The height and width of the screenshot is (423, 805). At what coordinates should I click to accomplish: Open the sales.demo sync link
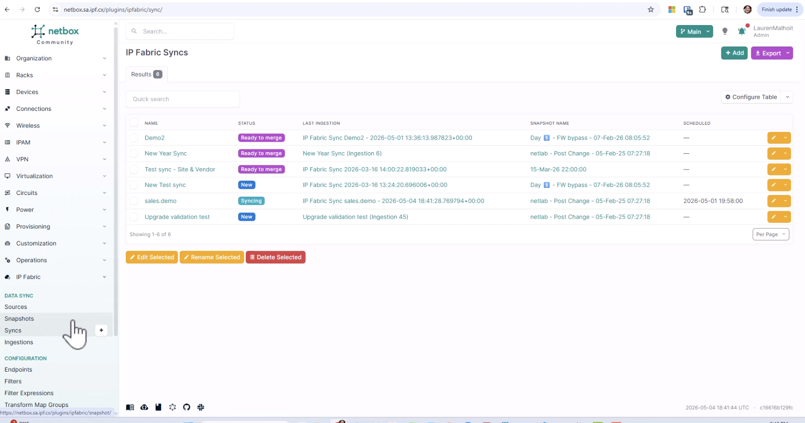point(160,201)
